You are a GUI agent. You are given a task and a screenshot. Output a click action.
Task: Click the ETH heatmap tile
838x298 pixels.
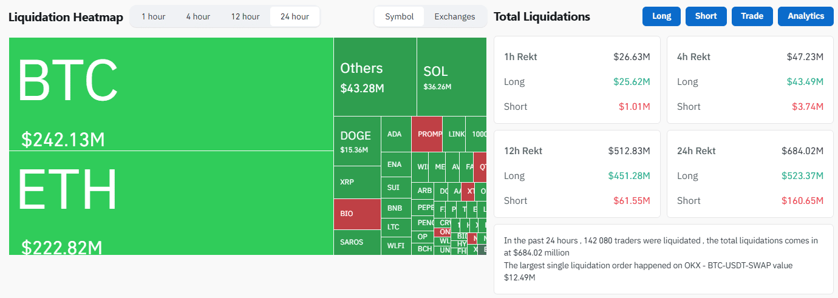pyautogui.click(x=171, y=202)
